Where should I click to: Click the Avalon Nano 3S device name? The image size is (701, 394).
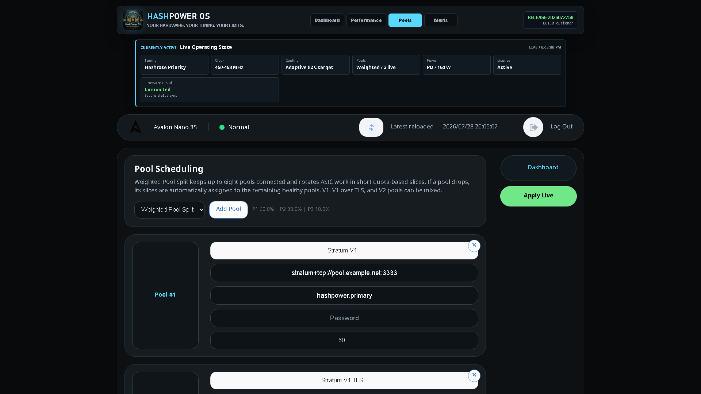175,127
